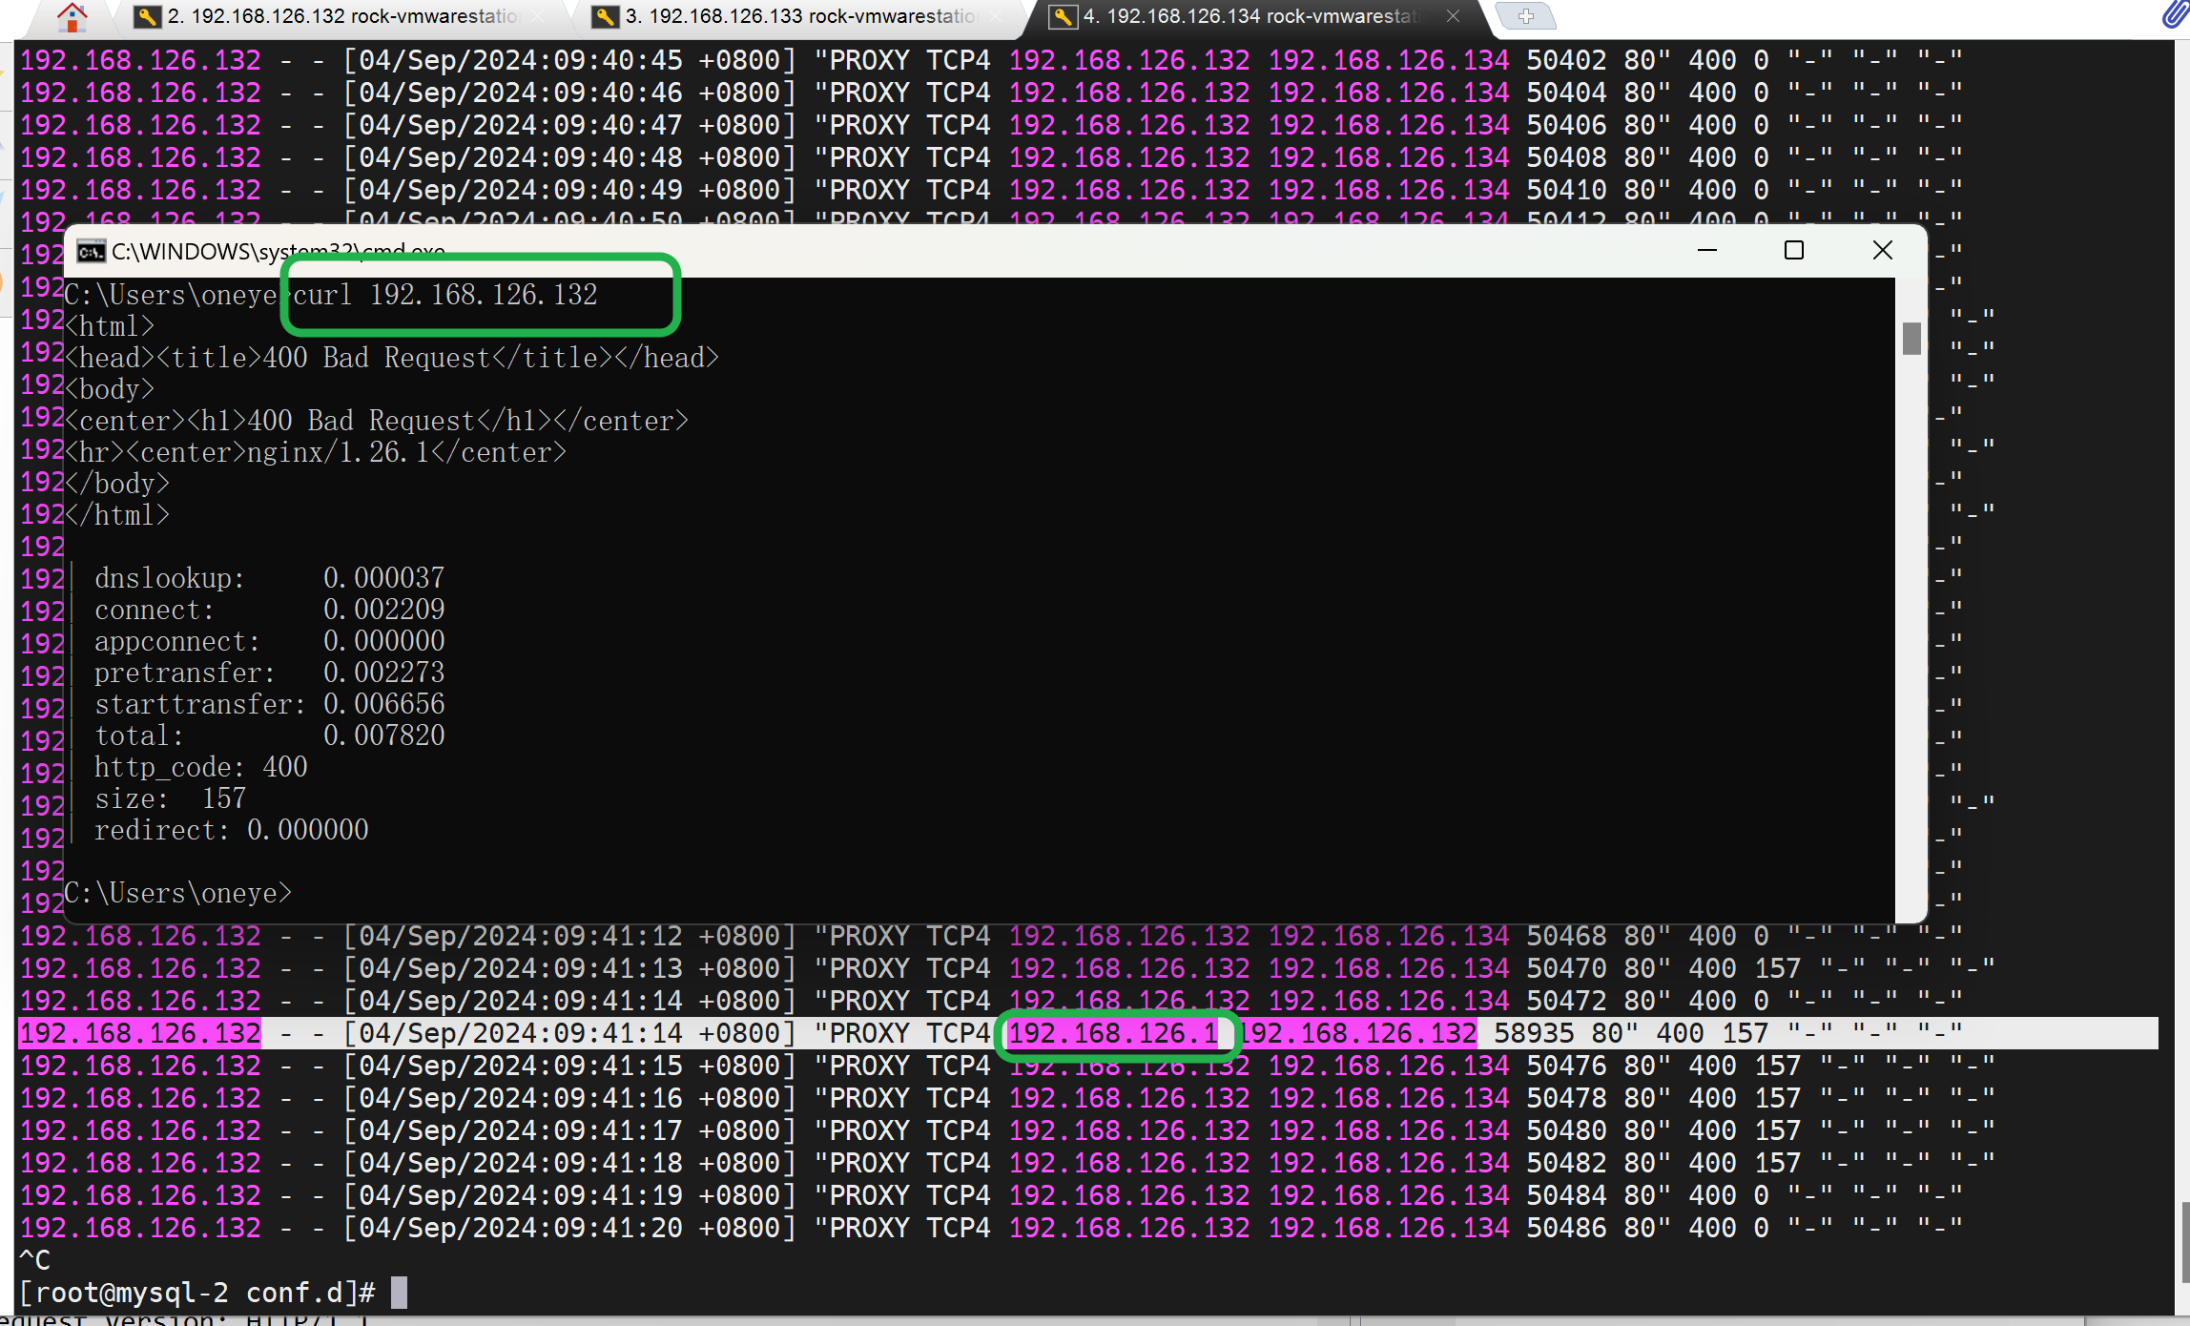Open cmd.exe window system menu icon

pos(92,251)
